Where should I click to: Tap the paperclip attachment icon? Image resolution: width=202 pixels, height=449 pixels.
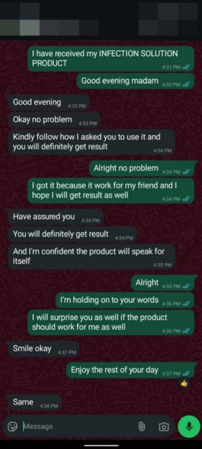[x=141, y=427]
